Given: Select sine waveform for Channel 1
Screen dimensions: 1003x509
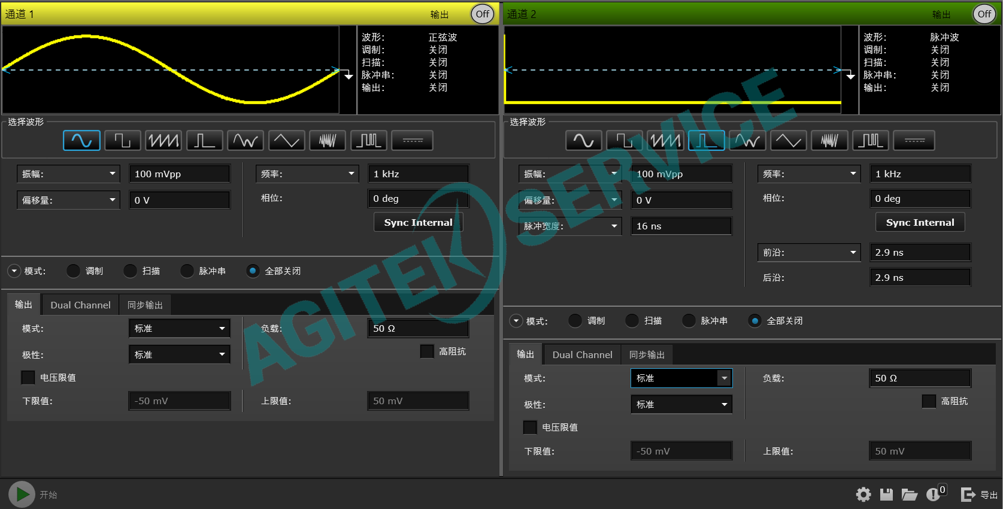Looking at the screenshot, I should click(81, 141).
